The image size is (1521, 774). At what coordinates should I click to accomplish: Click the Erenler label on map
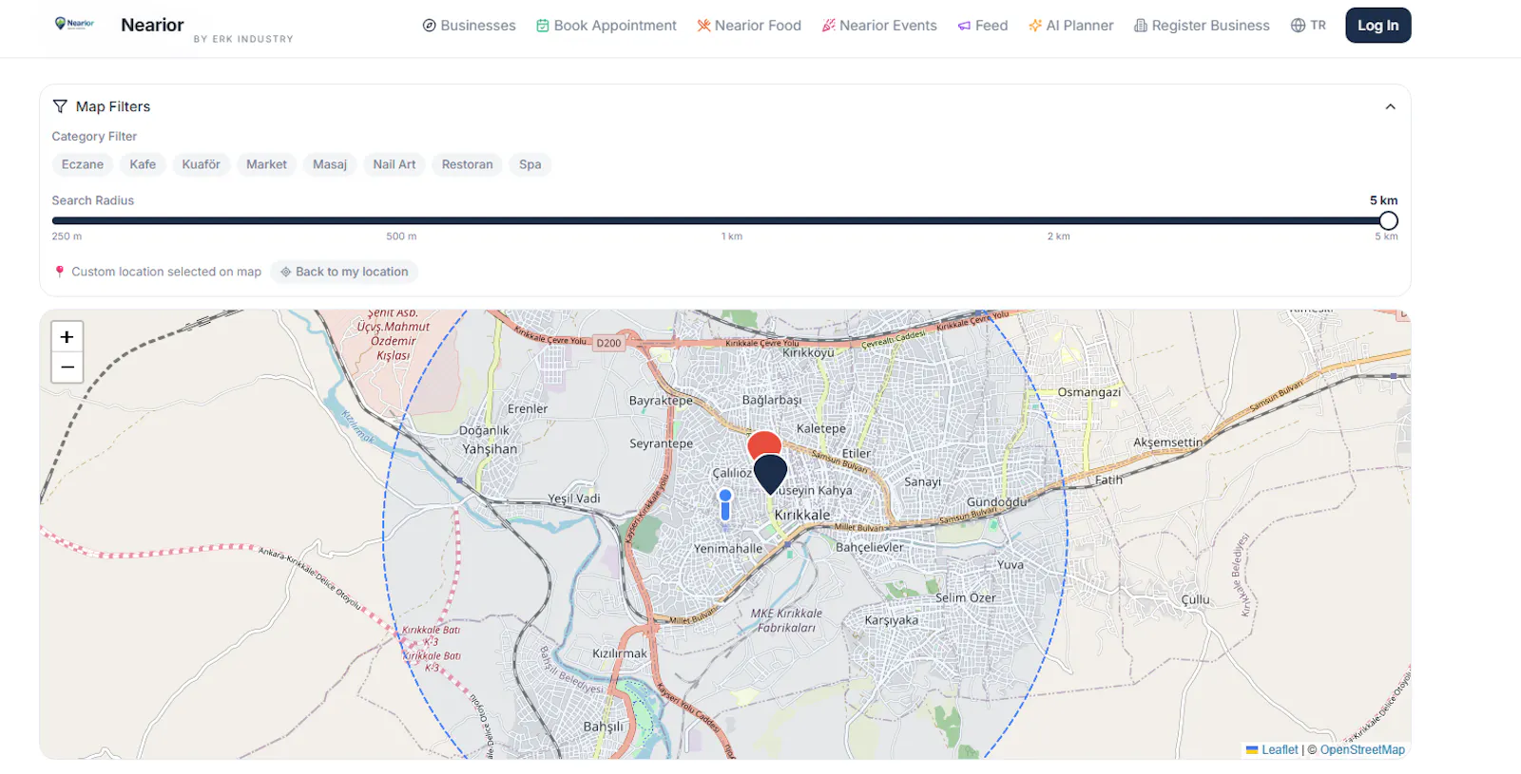tap(528, 409)
